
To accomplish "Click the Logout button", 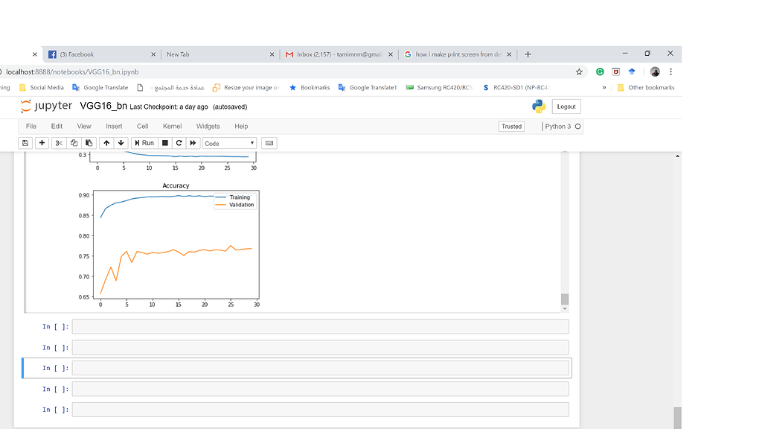I will (x=566, y=107).
